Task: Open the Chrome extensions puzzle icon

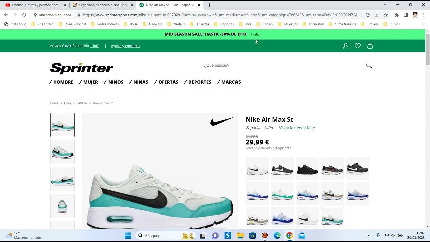Action: coord(397,15)
